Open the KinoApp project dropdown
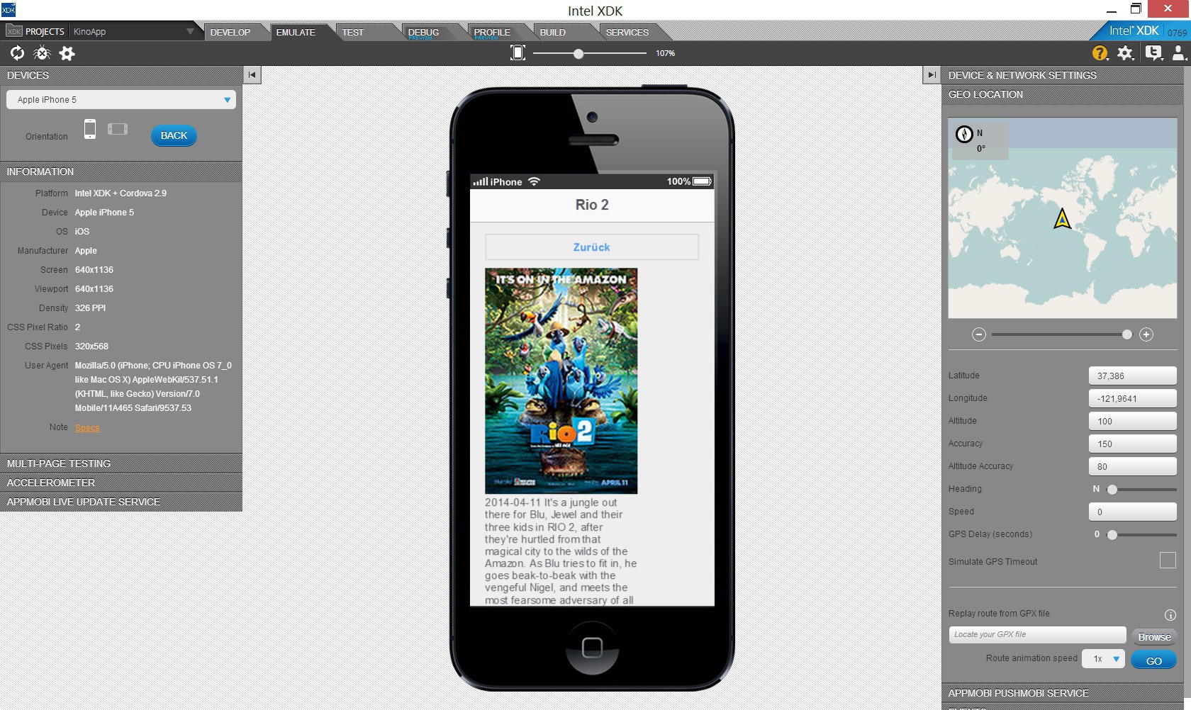This screenshot has width=1191, height=710. coord(134,31)
